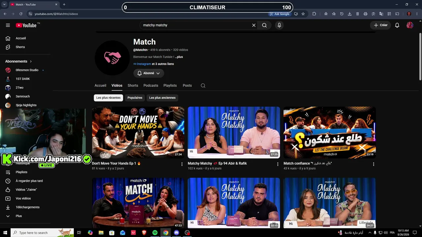This screenshot has height=237, width=422.
Task: Run the search with the magnifier button
Action: click(x=264, y=25)
